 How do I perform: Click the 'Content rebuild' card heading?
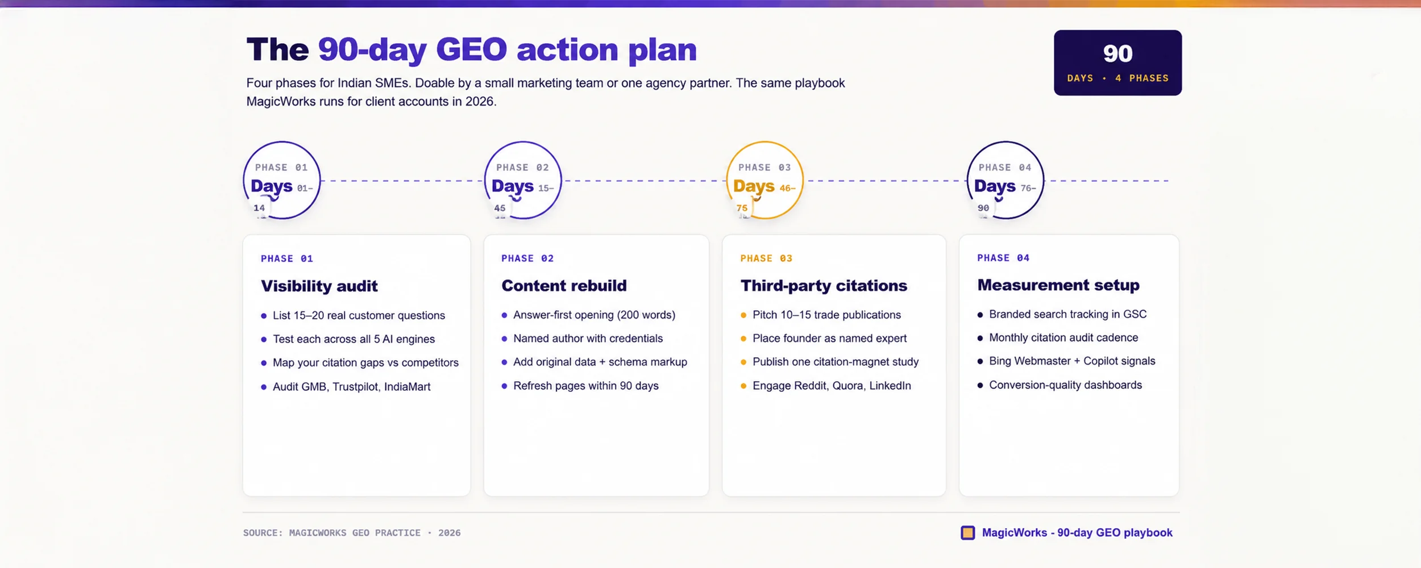[x=564, y=285]
